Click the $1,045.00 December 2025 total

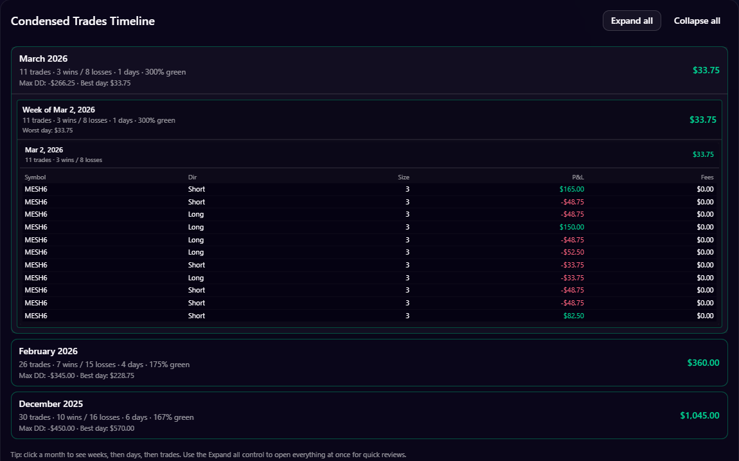pos(700,415)
